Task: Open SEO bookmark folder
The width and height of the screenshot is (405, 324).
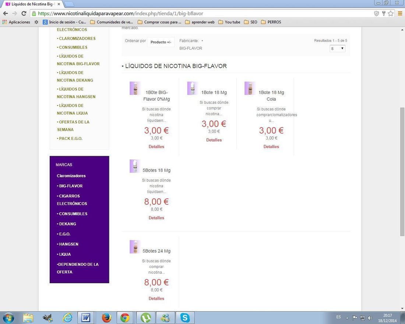Action: pyautogui.click(x=251, y=22)
